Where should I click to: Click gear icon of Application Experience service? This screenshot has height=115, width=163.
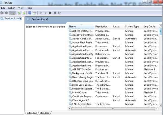tap(70, 46)
